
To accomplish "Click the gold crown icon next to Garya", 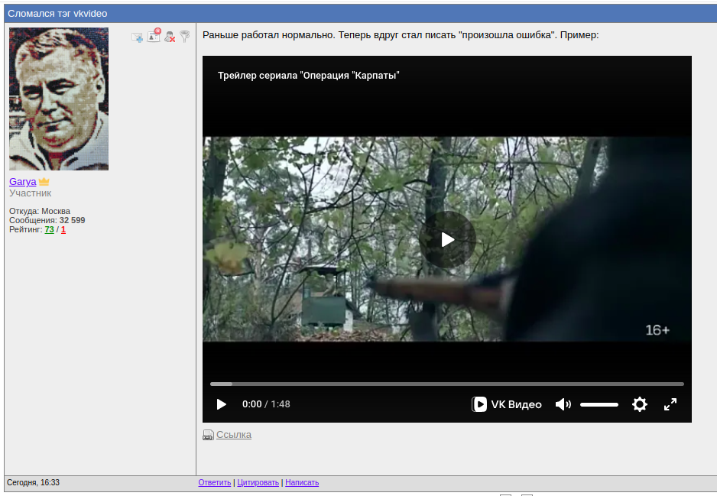I will [44, 181].
